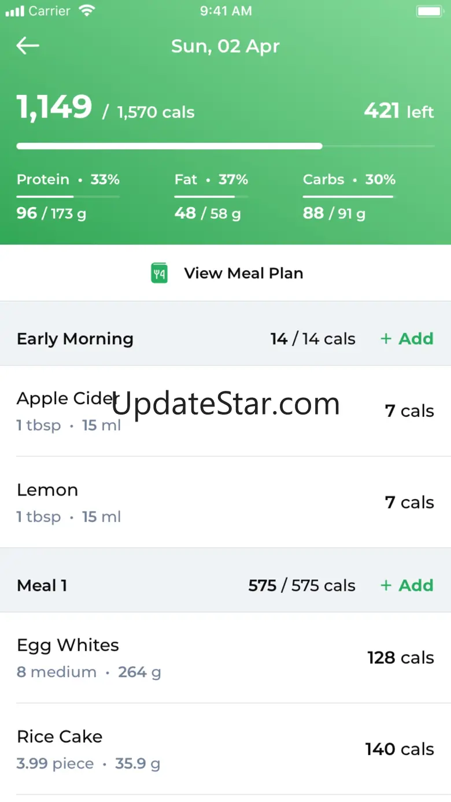
Task: Open View Meal Plan
Action: (243, 273)
